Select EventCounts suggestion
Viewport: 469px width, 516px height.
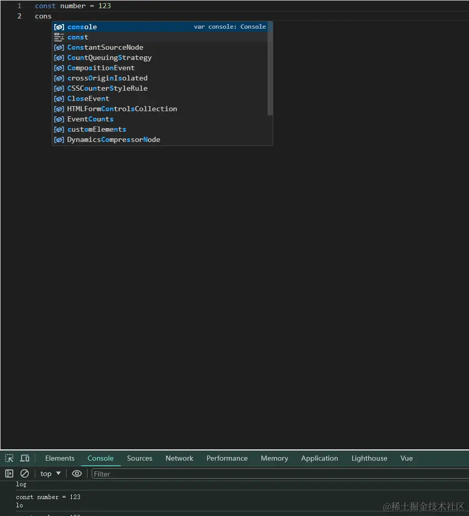[160, 119]
